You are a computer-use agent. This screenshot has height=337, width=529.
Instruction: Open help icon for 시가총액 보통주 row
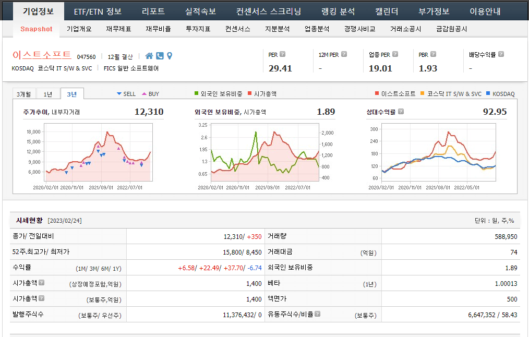point(42,298)
